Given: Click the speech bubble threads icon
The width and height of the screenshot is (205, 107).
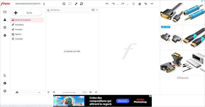Looking at the screenshot, I should [70, 4].
